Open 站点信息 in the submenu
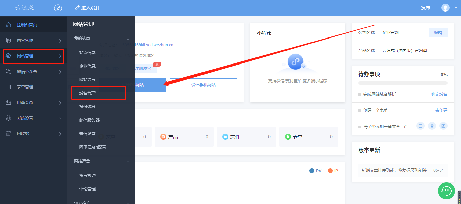This screenshot has height=204, width=461. click(x=87, y=52)
